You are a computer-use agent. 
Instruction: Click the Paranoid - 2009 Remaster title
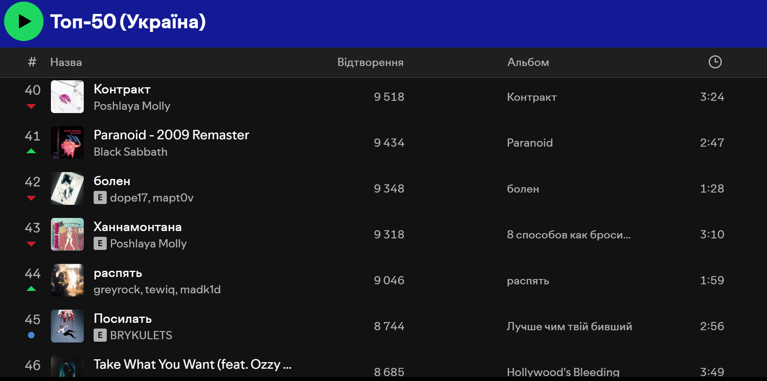[171, 135]
